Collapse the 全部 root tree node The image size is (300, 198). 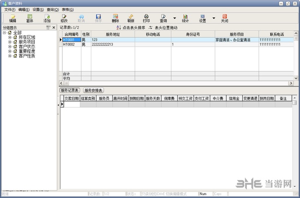pos(4,33)
